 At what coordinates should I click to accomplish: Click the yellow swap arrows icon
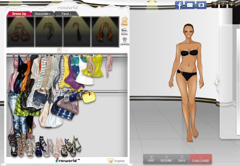pos(223,5)
